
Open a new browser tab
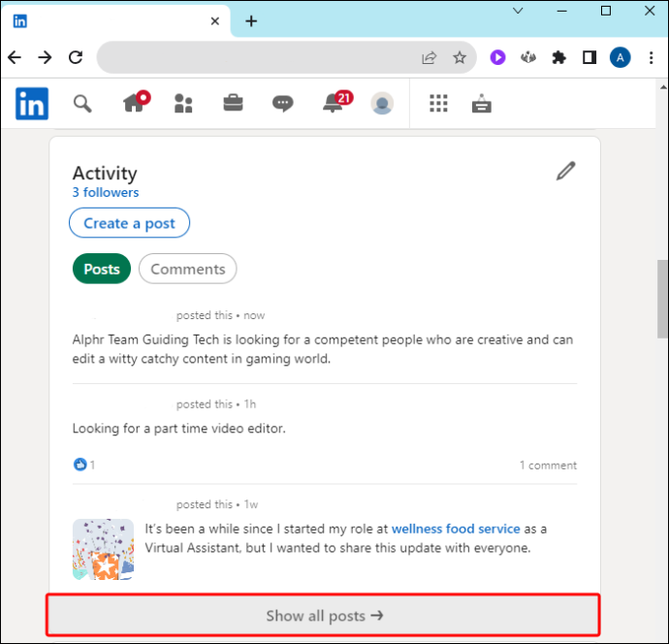point(251,21)
